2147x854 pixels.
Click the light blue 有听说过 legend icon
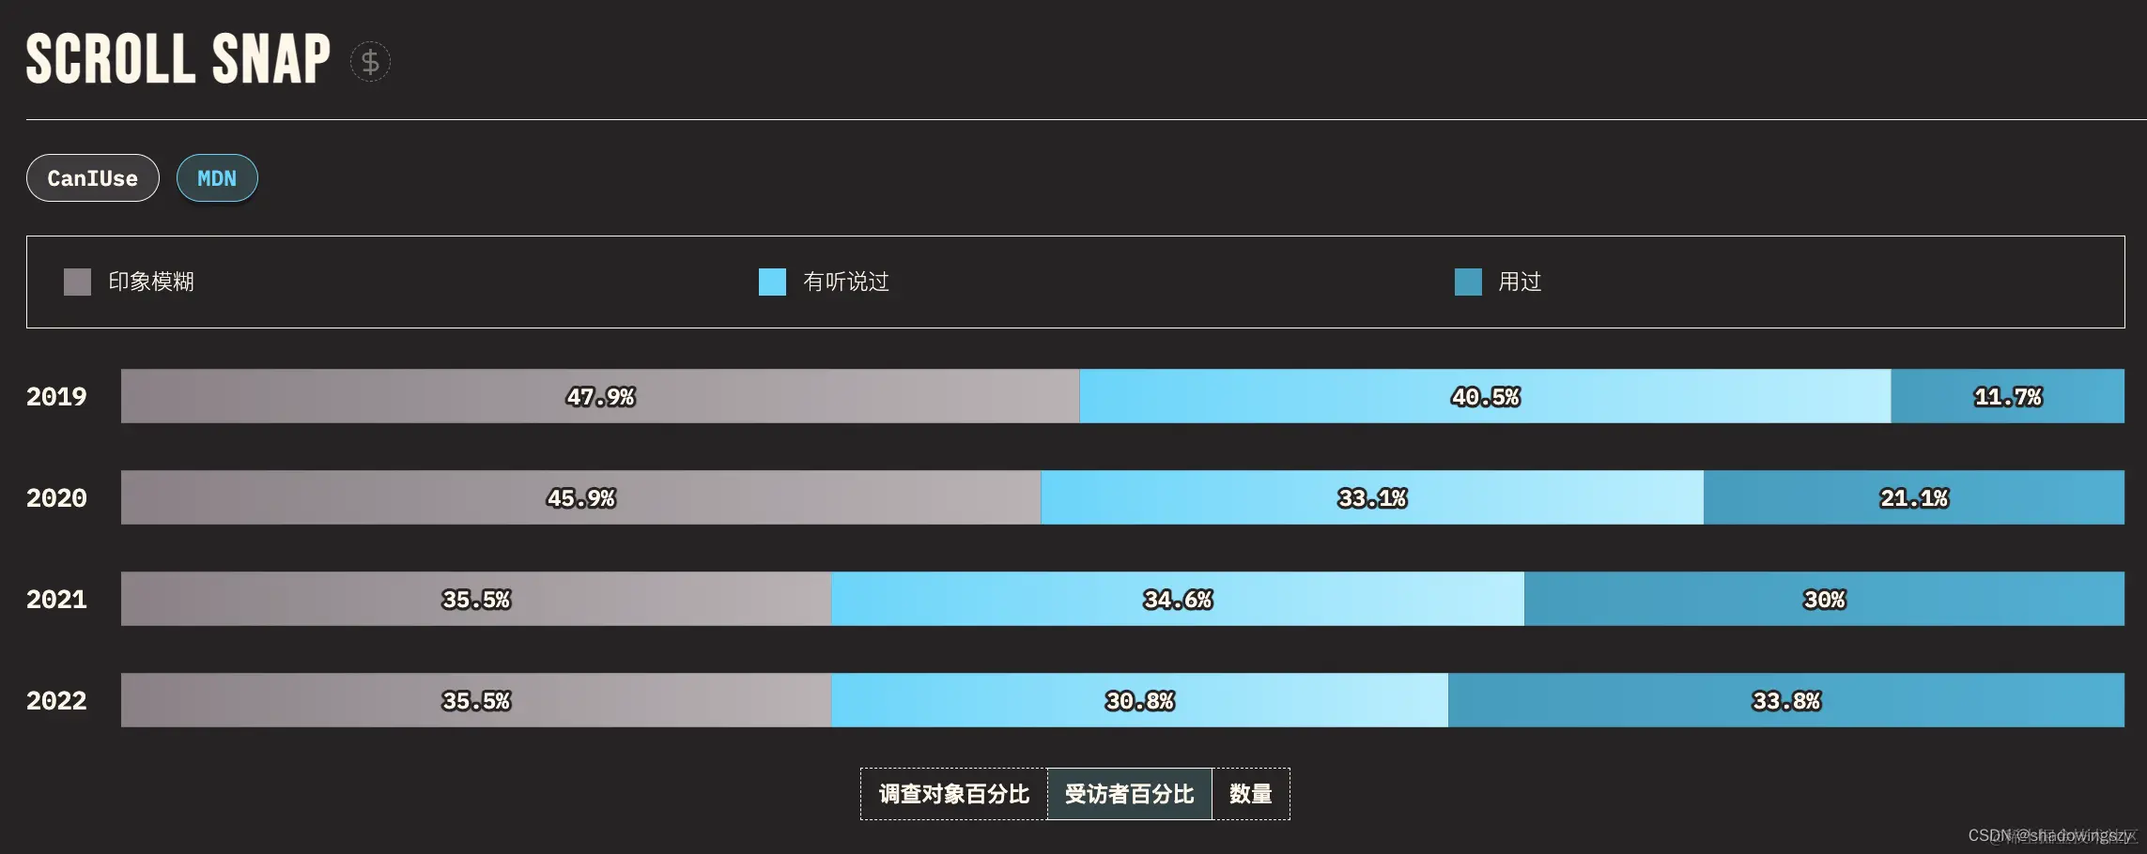771,282
